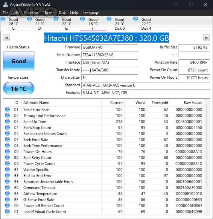The height and width of the screenshot is (219, 213).
Task: Go to the next disk with right arrow
Action: click(x=206, y=38)
